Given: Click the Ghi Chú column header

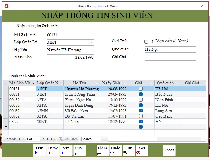Looking at the screenshot, I should (192, 83).
